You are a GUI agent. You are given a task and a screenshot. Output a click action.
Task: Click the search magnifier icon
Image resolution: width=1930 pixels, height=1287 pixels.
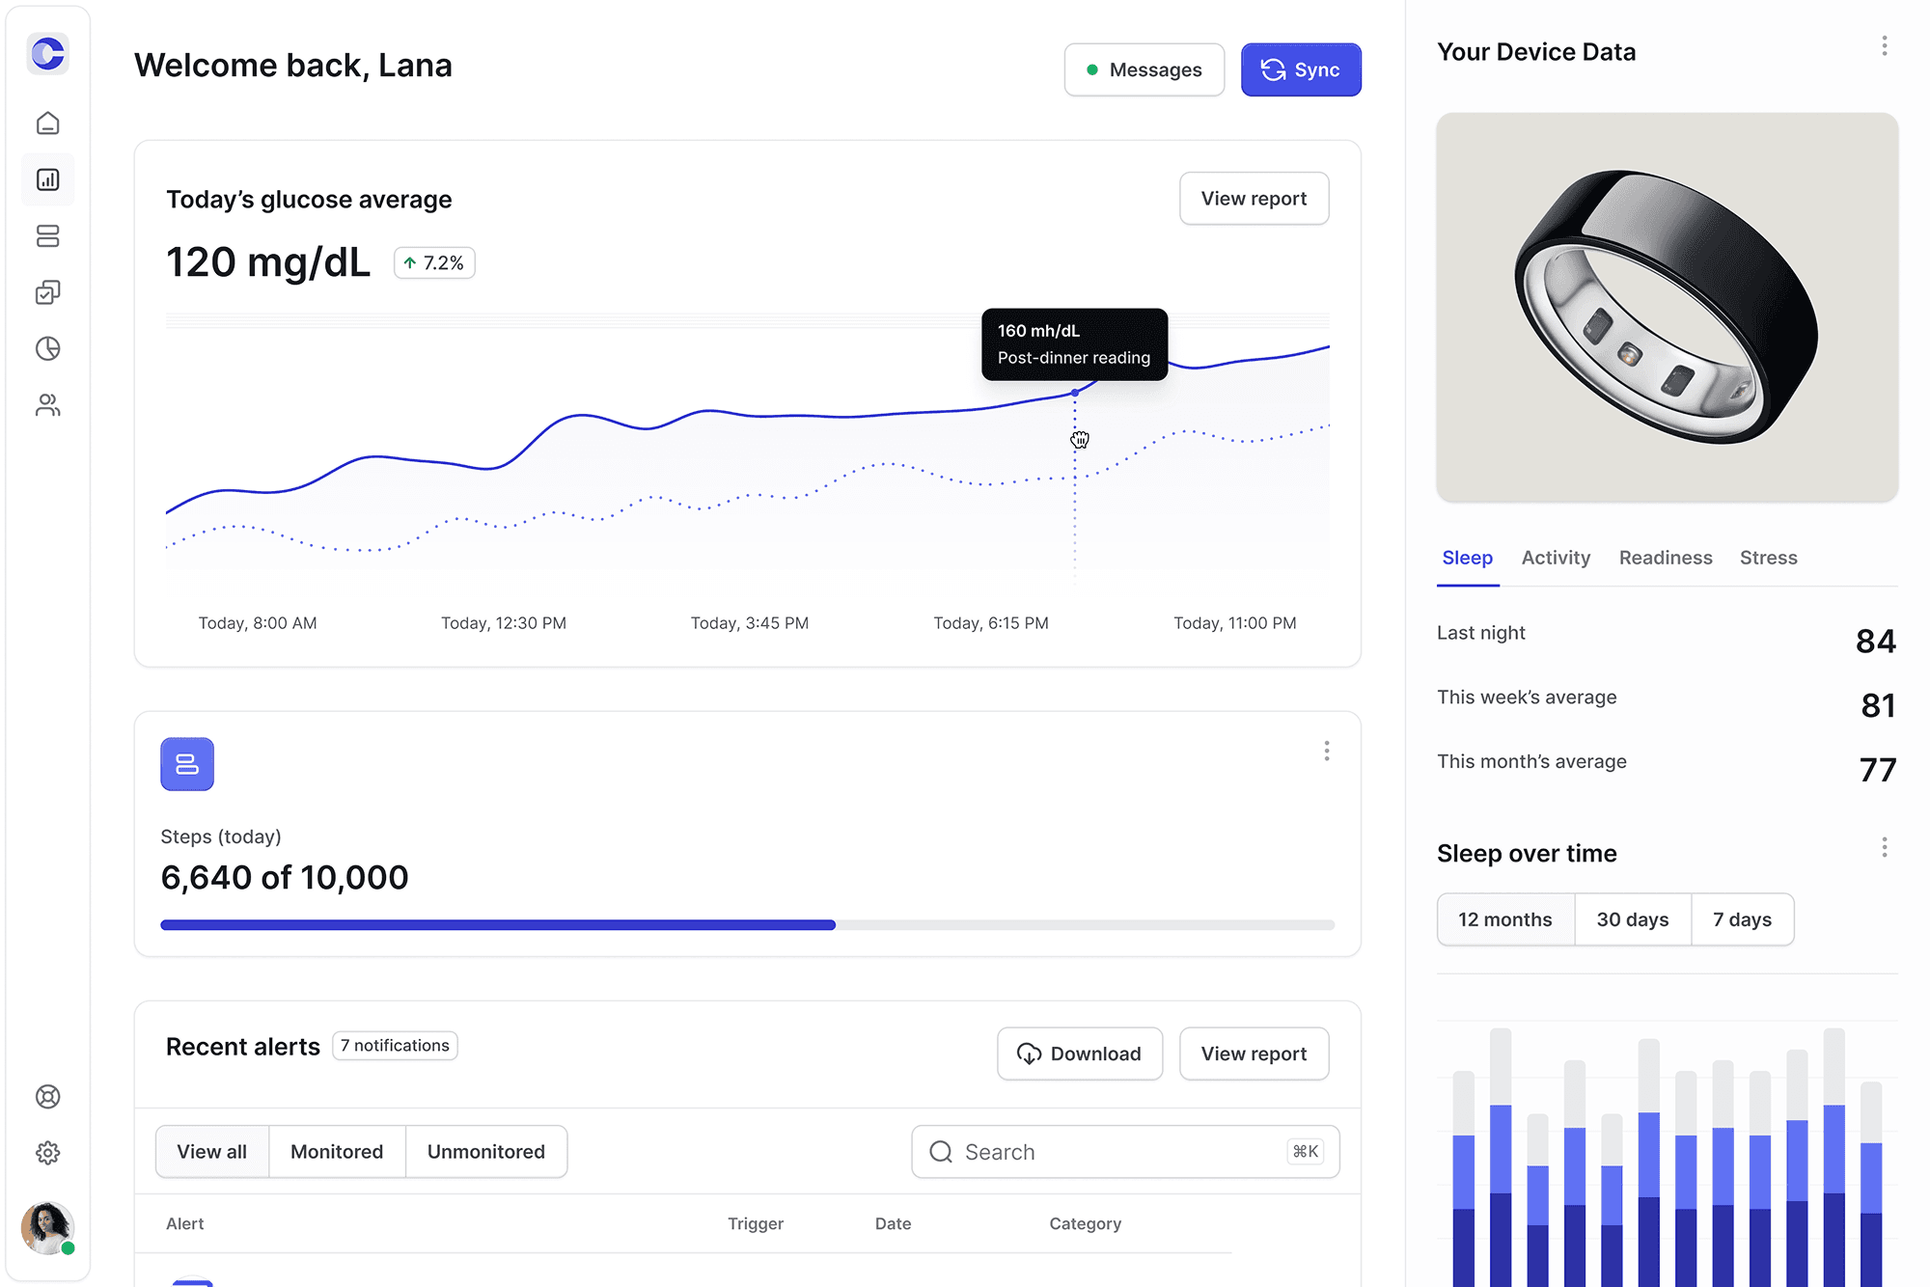pyautogui.click(x=941, y=1152)
